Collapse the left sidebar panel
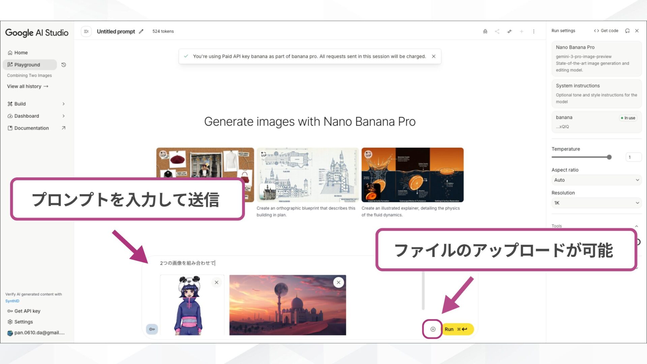The height and width of the screenshot is (364, 647). coord(86,31)
